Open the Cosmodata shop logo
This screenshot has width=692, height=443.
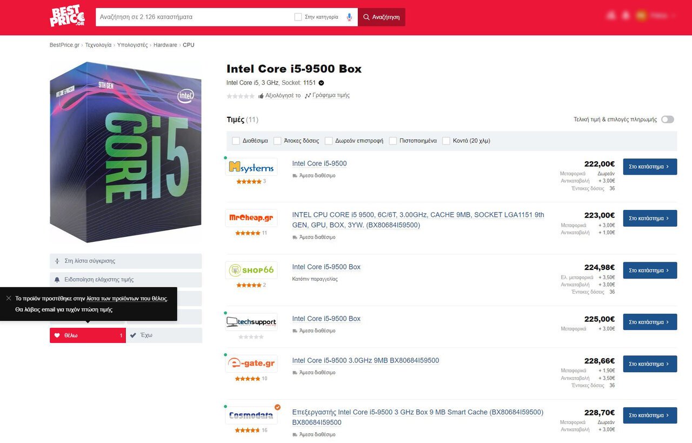pos(251,415)
